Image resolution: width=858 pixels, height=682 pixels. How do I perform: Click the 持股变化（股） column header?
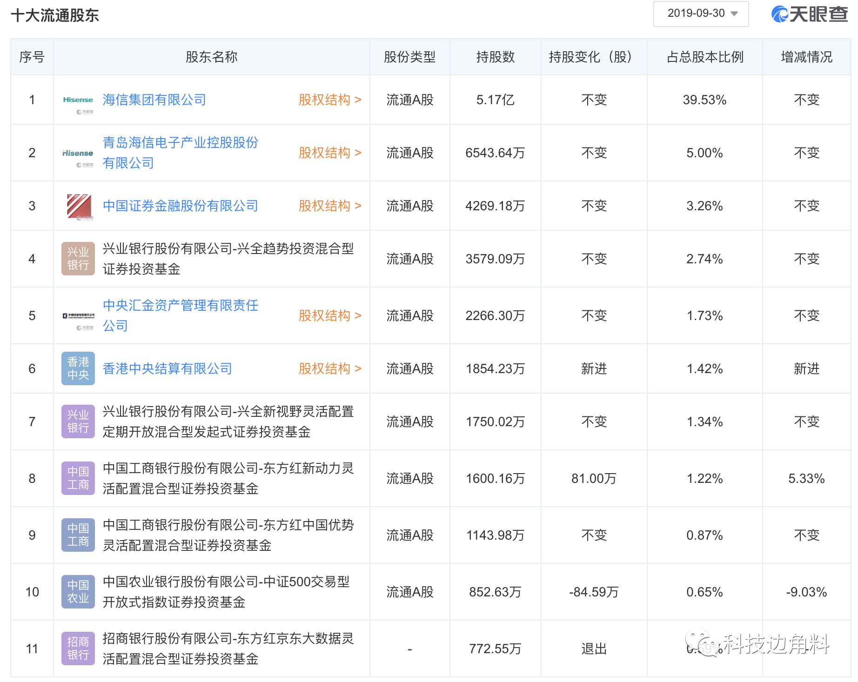(x=594, y=57)
